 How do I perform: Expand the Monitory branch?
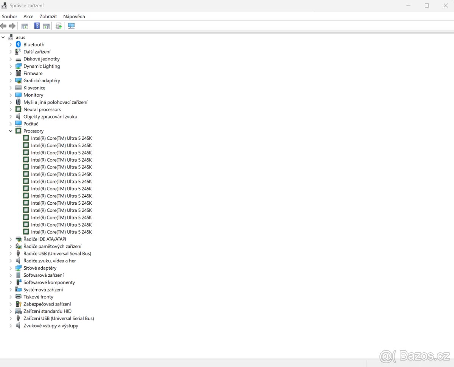11,95
